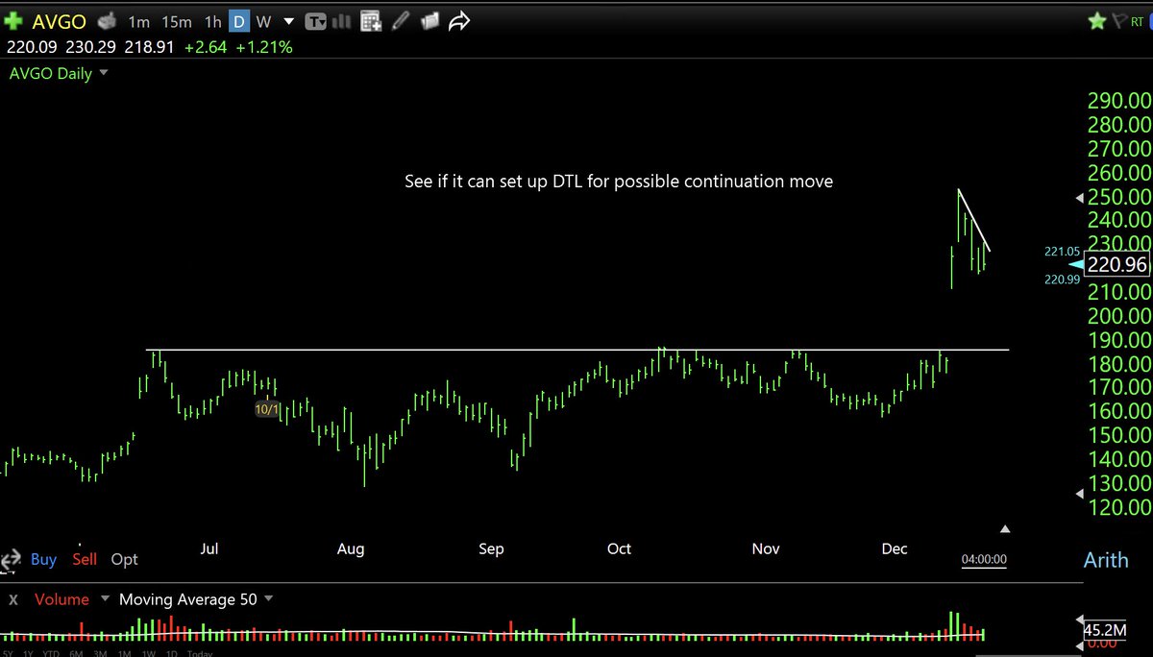Image resolution: width=1153 pixels, height=657 pixels.
Task: Click the 10/1 date marker on chart
Action: pos(267,409)
